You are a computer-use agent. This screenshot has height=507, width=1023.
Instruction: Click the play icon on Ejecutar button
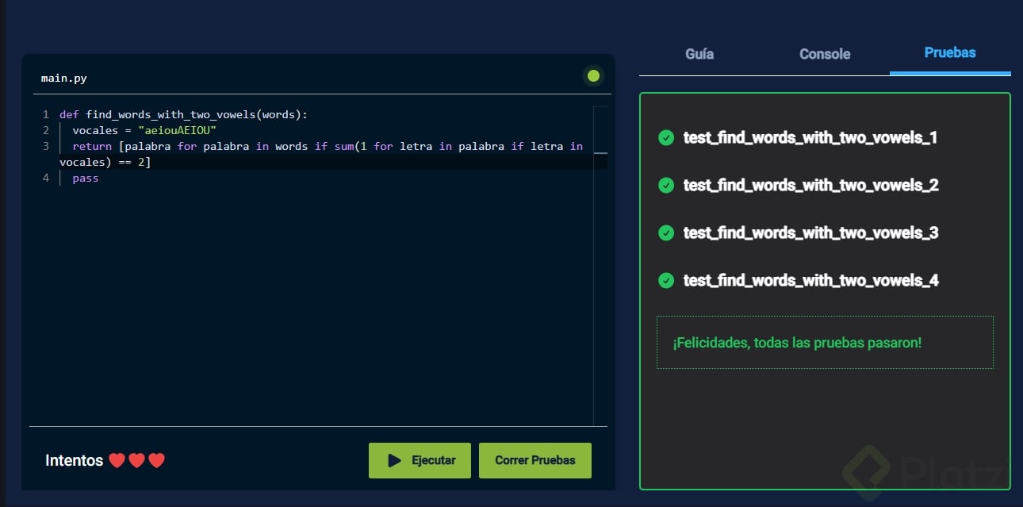394,460
